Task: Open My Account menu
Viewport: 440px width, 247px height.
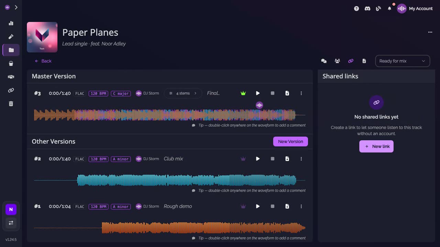Action: [x=415, y=9]
